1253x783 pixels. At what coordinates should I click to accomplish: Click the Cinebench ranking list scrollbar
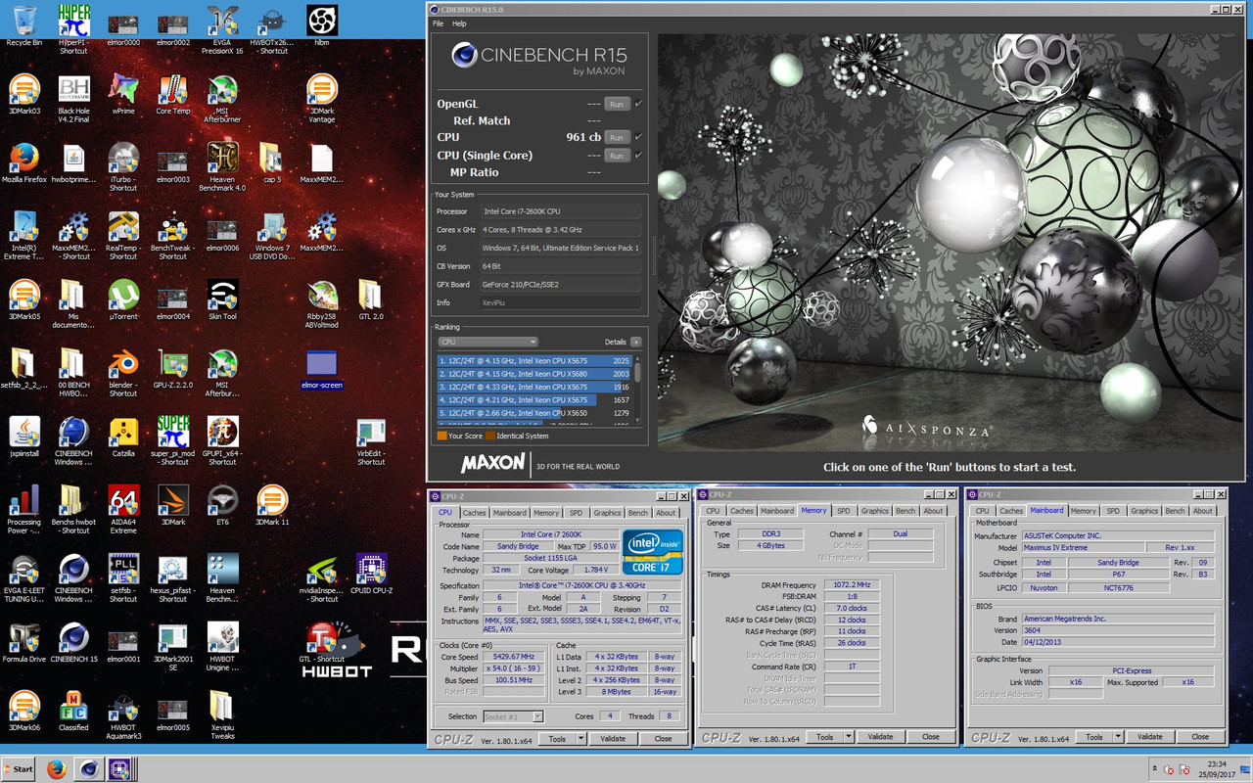pyautogui.click(x=638, y=390)
